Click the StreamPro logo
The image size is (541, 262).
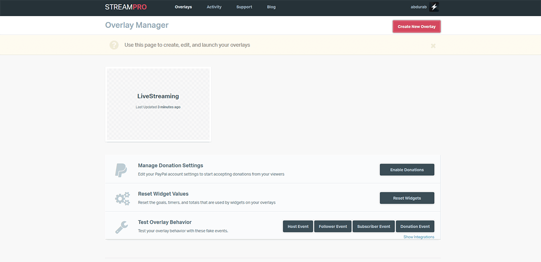(x=126, y=7)
